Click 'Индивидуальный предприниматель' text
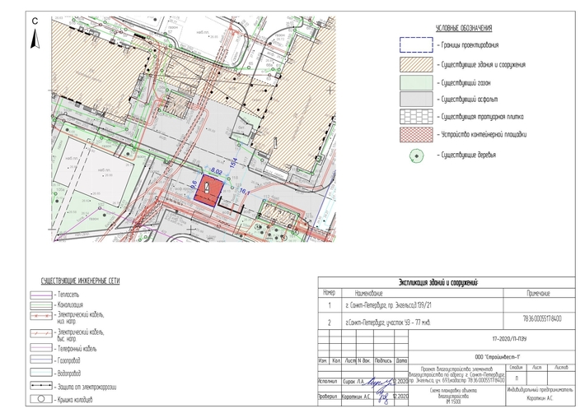 tap(540, 390)
